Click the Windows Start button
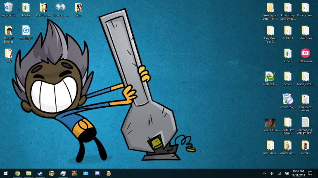Screen dimensions: 318x178 coord(6,173)
